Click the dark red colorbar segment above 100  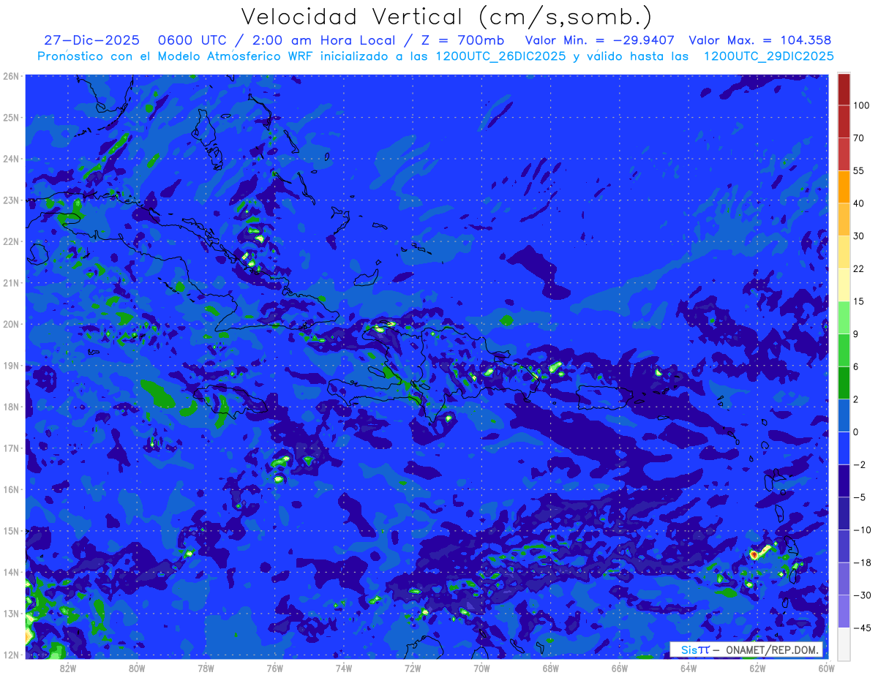tap(844, 89)
